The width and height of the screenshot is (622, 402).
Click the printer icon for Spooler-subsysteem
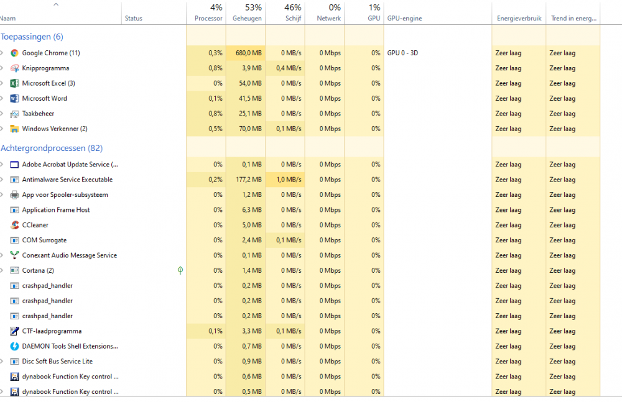point(15,194)
